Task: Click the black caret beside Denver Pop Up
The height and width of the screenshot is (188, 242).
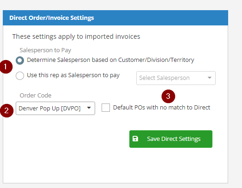Action: [x=89, y=108]
